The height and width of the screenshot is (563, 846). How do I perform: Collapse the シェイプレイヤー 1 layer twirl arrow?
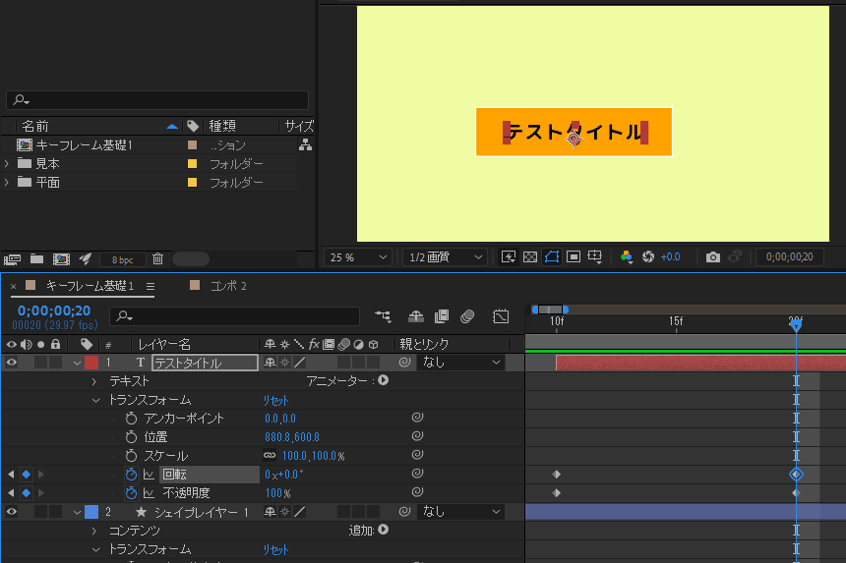77,512
